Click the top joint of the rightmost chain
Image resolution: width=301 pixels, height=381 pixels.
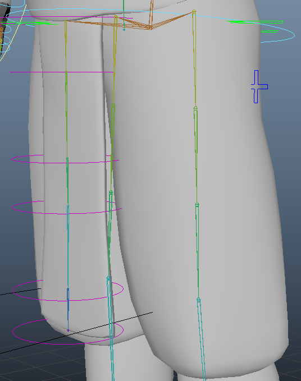click(x=194, y=11)
